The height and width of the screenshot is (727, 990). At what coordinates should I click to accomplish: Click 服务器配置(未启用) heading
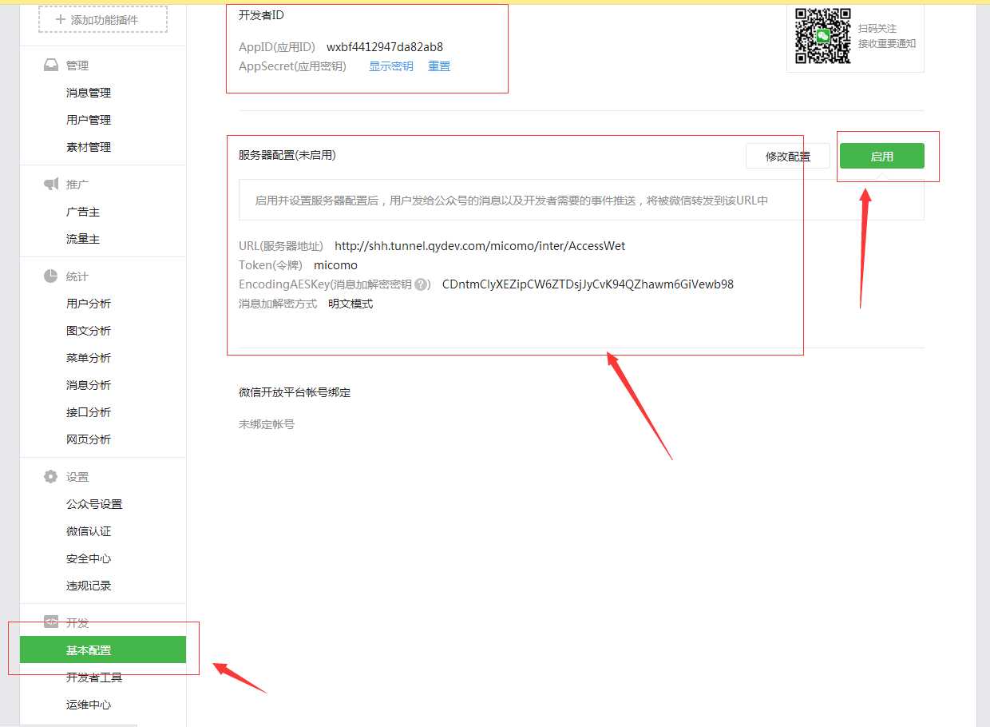[x=287, y=155]
